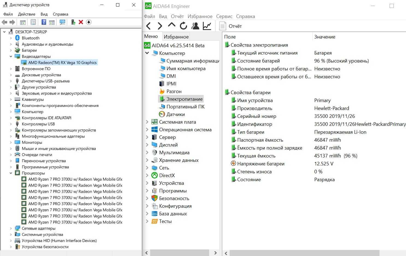
Task: Expand the Хранение данных node in AIDA64
Action: (x=147, y=160)
